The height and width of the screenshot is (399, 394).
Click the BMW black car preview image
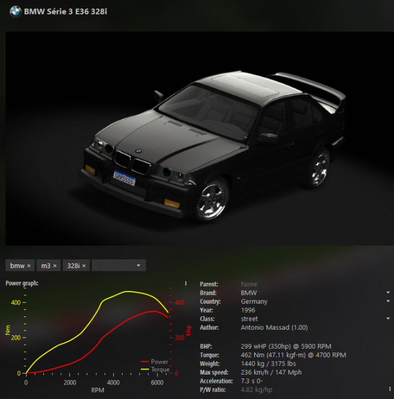(200, 139)
